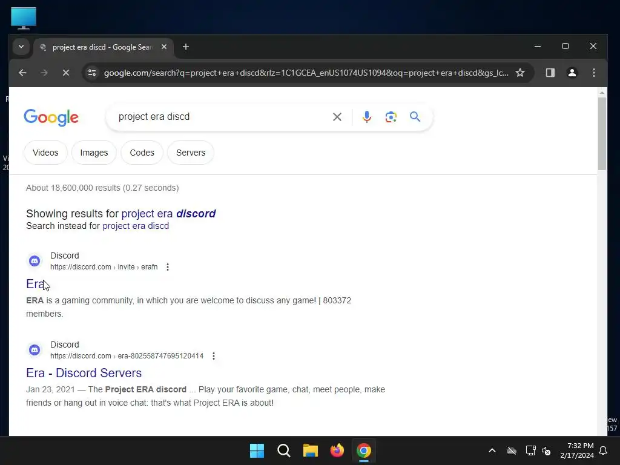The image size is (620, 465).
Task: Click Discord favicon of Era - Discord Servers
Action: [x=35, y=350]
